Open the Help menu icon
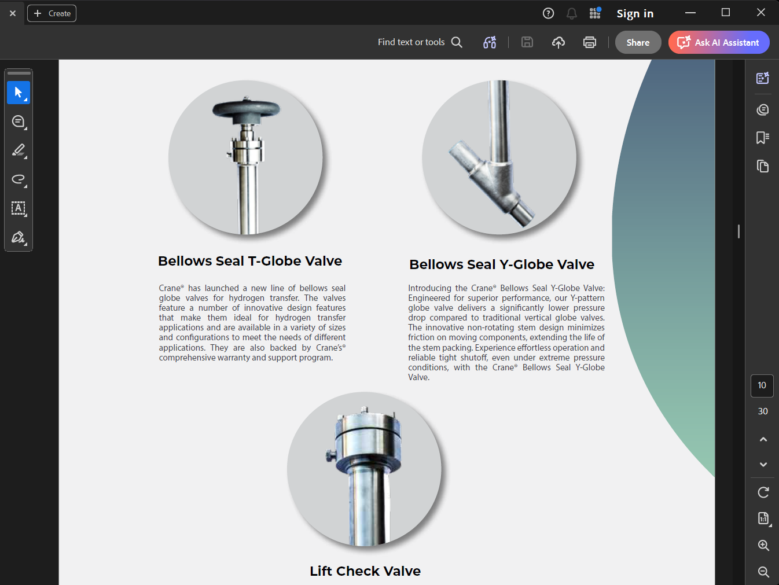779x585 pixels. point(549,13)
